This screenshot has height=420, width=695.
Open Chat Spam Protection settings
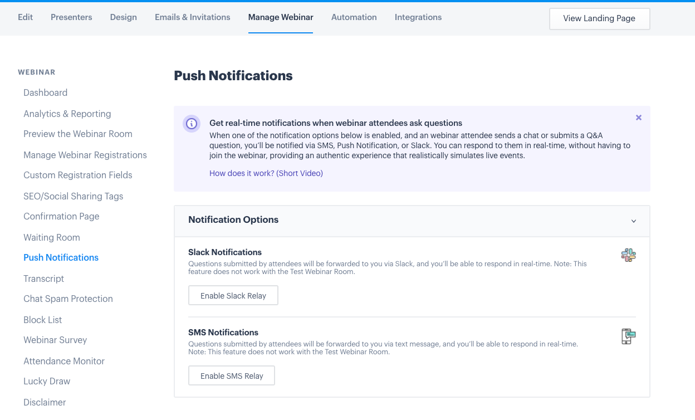(x=68, y=299)
